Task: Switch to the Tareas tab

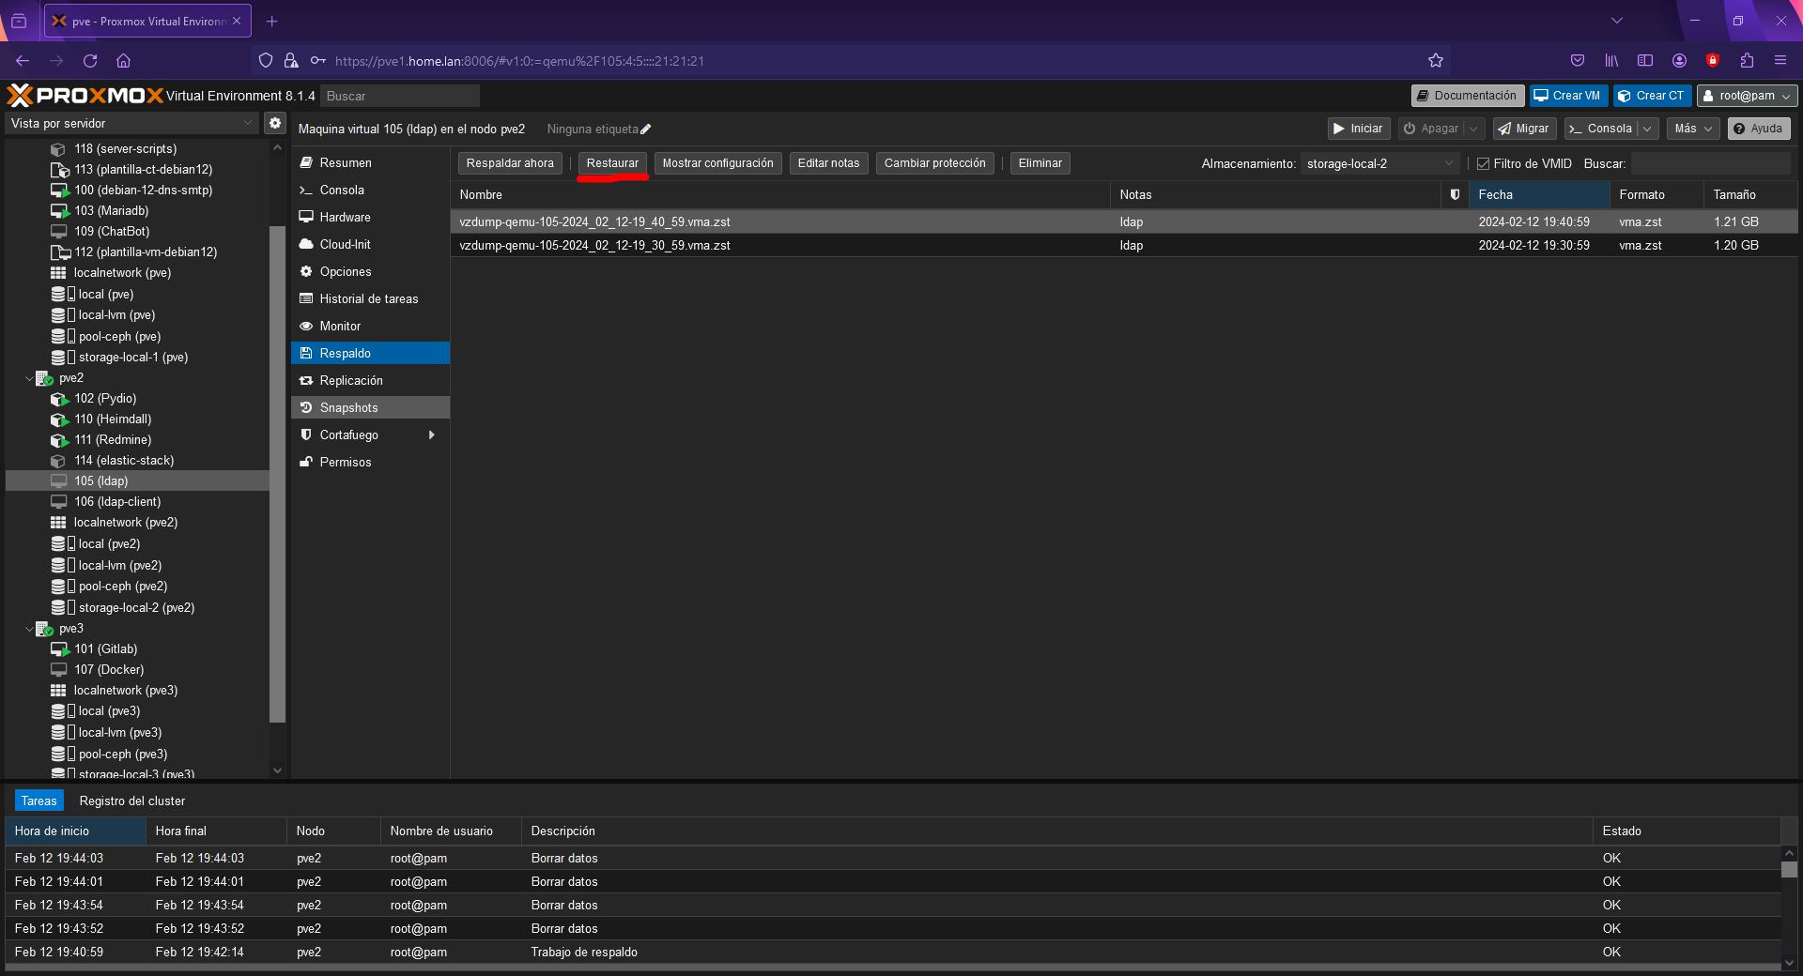Action: tap(39, 801)
